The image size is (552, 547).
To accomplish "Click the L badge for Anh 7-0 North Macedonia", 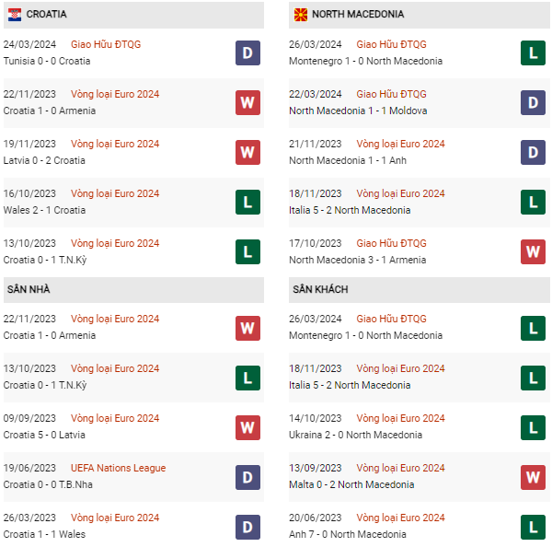I will (533, 526).
